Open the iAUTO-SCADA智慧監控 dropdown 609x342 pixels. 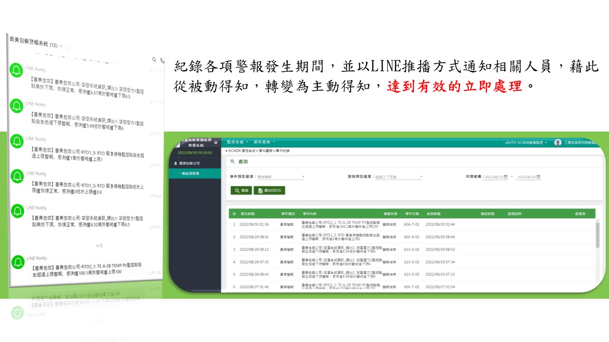pos(526,142)
